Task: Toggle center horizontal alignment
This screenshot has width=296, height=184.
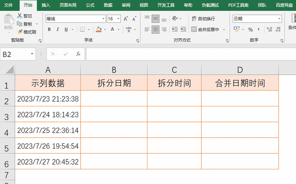Action: coord(155,29)
